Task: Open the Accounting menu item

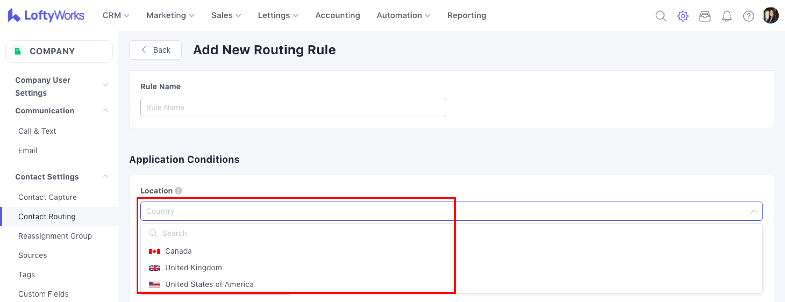Action: point(337,15)
